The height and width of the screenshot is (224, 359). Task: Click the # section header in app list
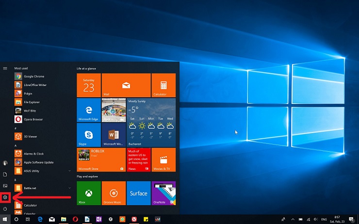pyautogui.click(x=16, y=128)
